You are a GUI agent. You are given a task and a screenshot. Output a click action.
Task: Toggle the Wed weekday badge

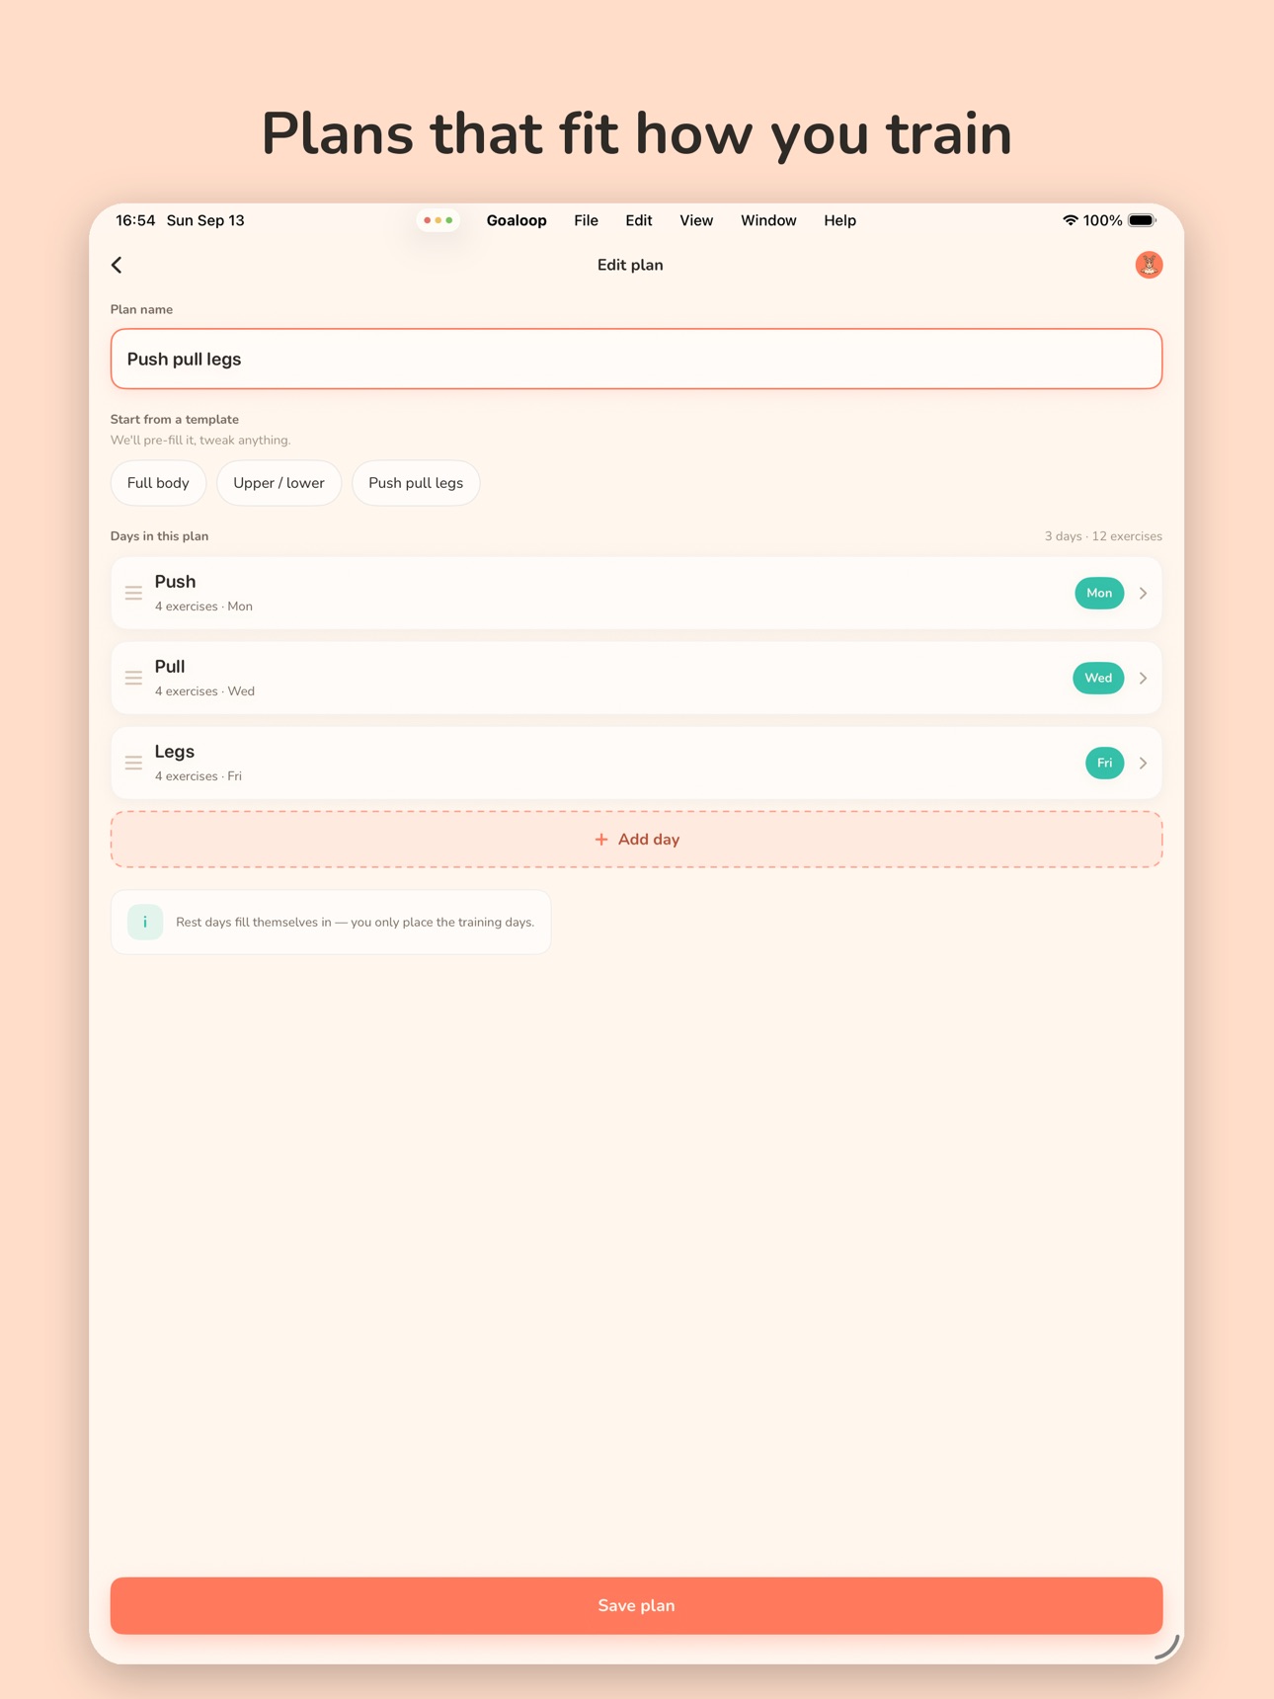[1098, 679]
